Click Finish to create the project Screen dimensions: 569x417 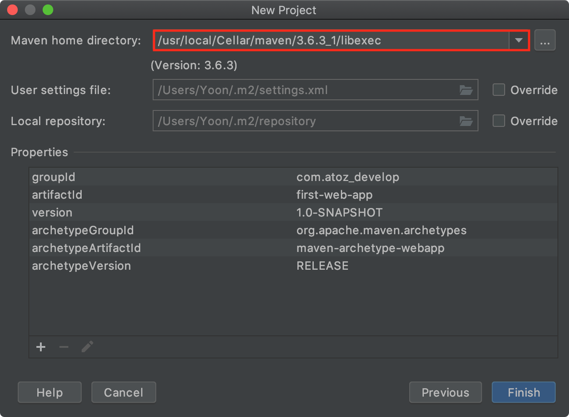coord(523,392)
